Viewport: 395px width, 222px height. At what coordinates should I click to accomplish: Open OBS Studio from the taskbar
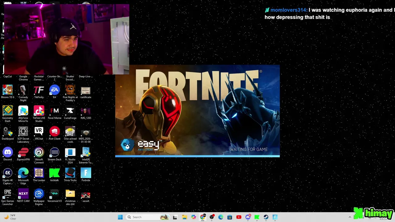(x=212, y=217)
